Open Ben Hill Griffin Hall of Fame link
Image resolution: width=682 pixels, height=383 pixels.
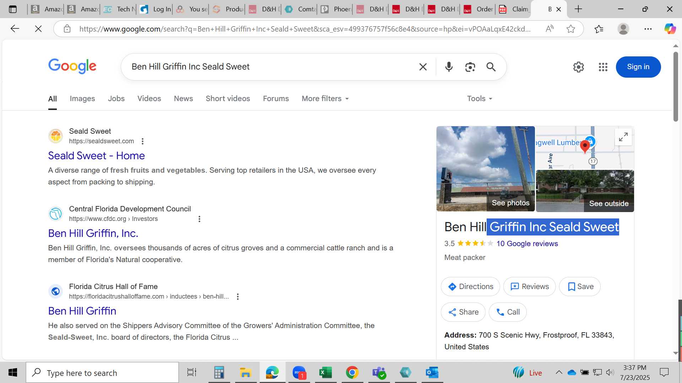tap(82, 311)
